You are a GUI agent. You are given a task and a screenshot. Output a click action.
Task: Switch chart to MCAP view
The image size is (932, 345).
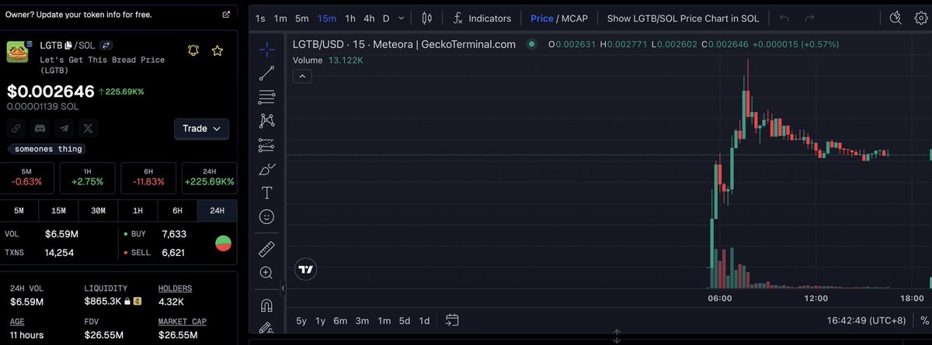click(575, 18)
